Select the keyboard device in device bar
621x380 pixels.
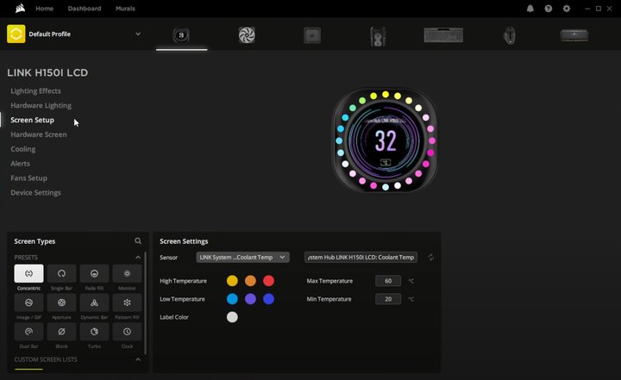[443, 35]
